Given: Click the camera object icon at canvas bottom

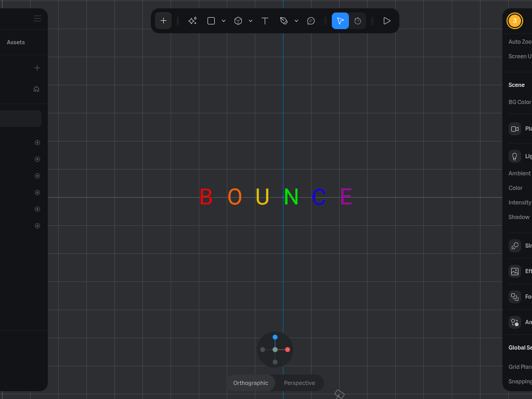Looking at the screenshot, I should pos(339,394).
